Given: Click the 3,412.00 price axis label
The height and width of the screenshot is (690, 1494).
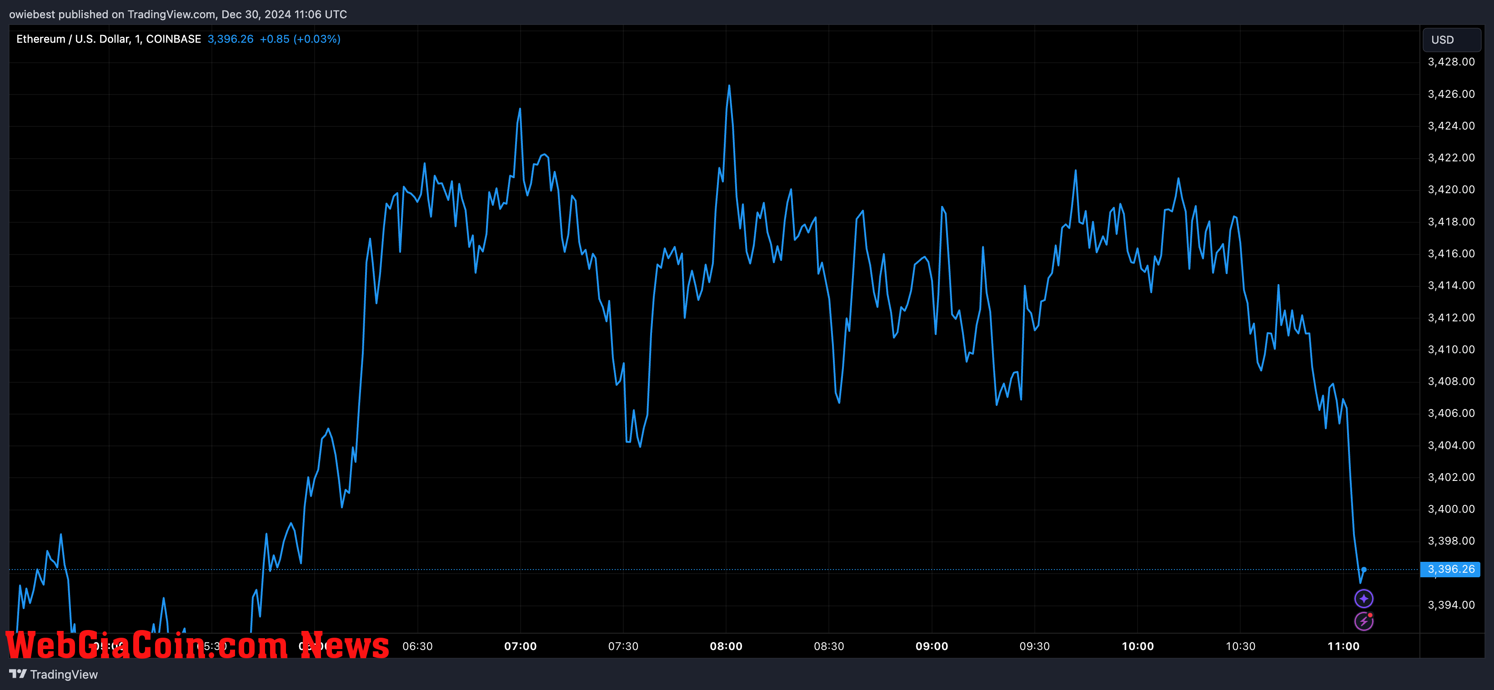Looking at the screenshot, I should (1451, 318).
